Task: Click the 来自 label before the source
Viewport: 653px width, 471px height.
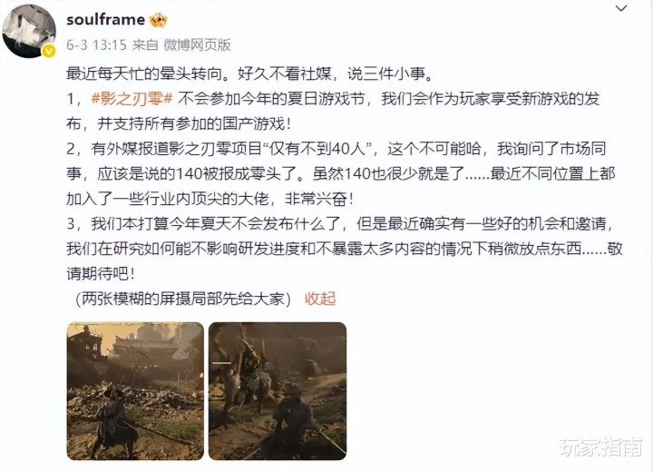Action: click(145, 44)
